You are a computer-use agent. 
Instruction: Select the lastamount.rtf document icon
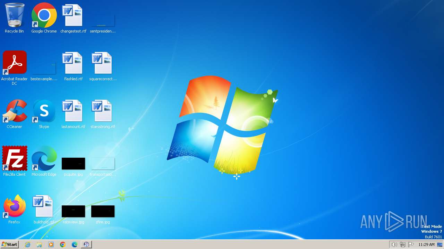pyautogui.click(x=73, y=111)
